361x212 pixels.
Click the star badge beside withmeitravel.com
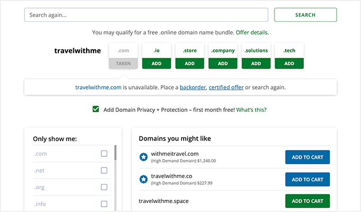tap(143, 157)
